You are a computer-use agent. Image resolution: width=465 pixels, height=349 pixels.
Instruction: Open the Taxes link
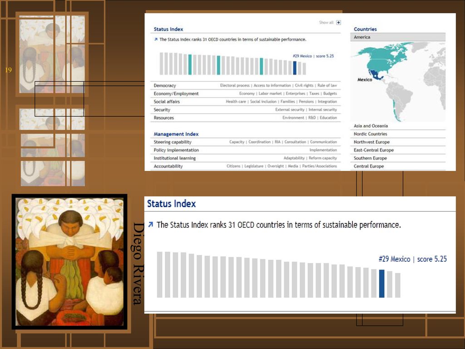click(314, 94)
